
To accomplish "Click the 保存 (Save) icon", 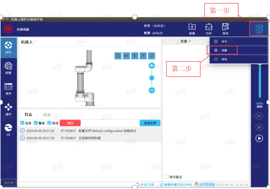I will point(225,29).
